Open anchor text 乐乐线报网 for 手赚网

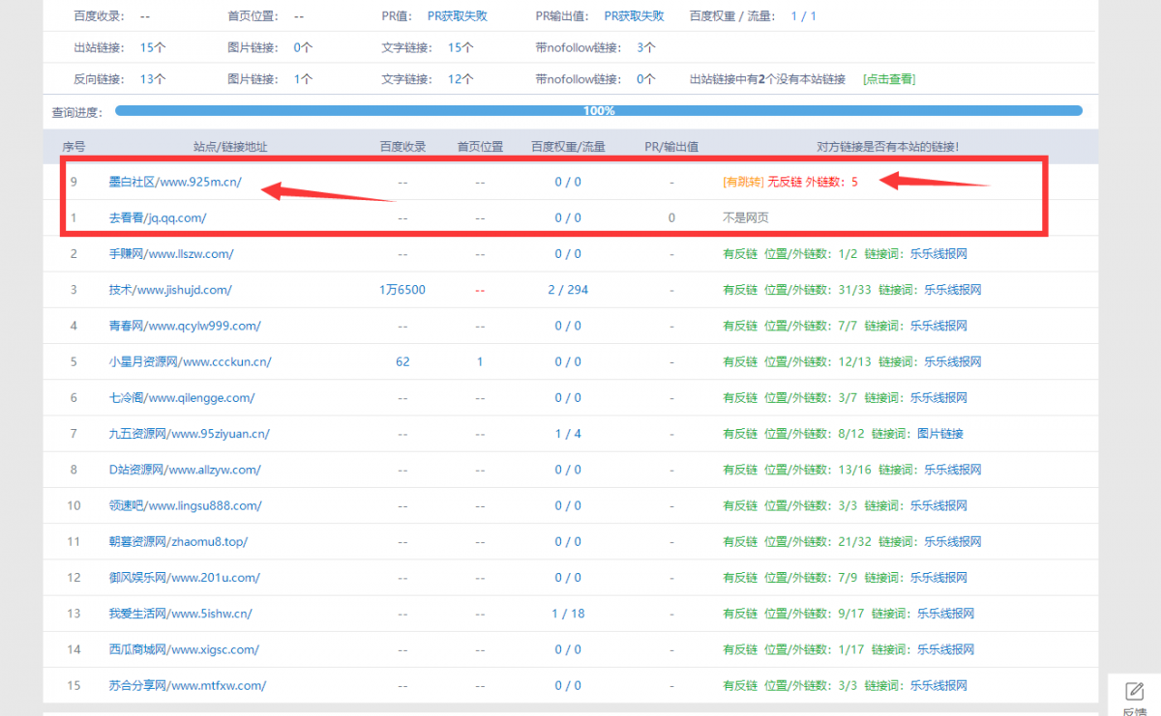click(938, 253)
